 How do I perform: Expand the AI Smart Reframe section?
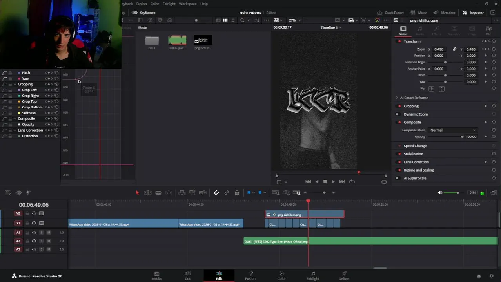click(x=396, y=98)
